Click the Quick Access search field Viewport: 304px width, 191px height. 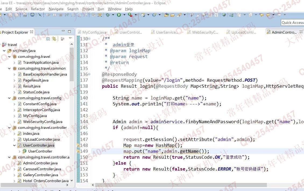(x=292, y=23)
